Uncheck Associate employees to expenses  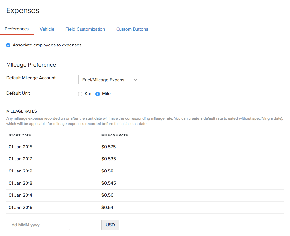coord(8,45)
